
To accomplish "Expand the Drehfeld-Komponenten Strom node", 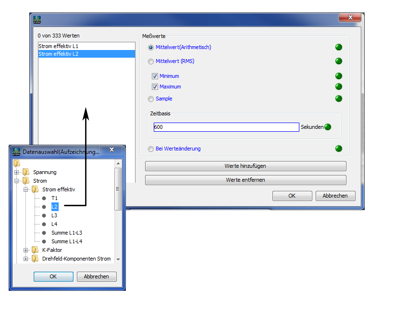I will [26, 259].
